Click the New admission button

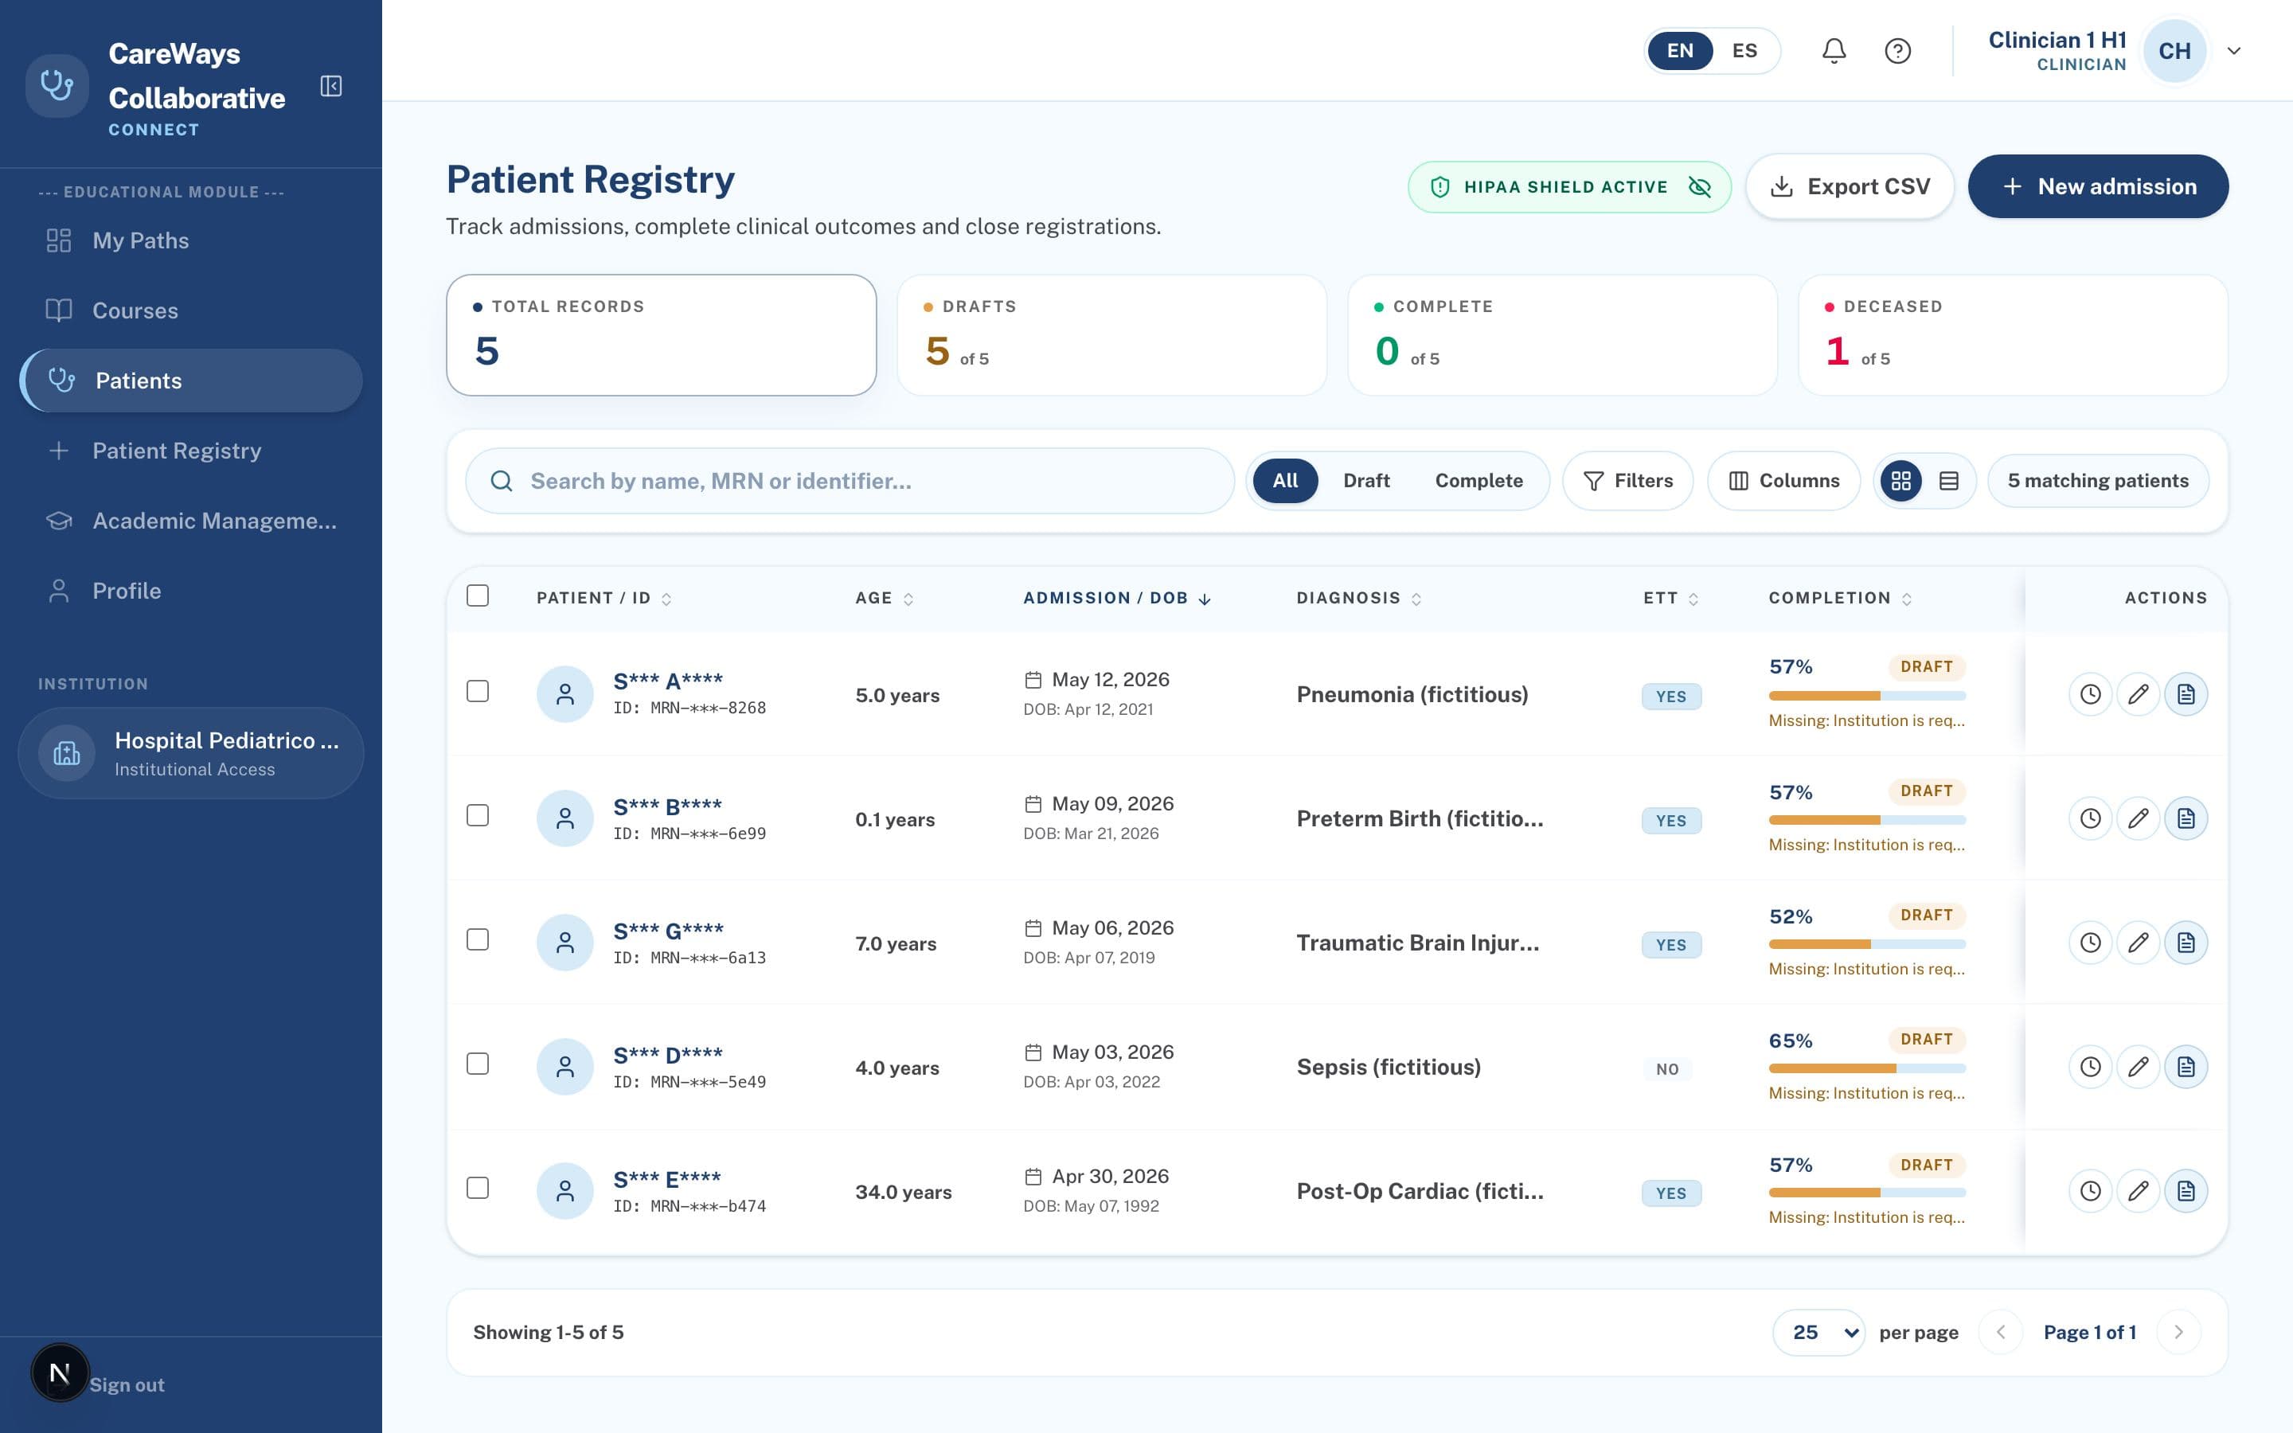pos(2098,187)
